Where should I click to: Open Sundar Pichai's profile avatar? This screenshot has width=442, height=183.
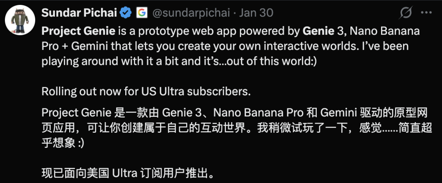20,20
